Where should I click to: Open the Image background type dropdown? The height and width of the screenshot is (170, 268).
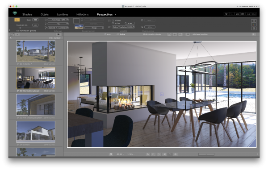click(94, 28)
